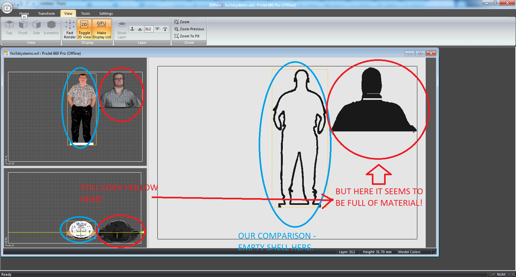The width and height of the screenshot is (516, 277).
Task: Switch to the Home ribbon tab
Action: tap(24, 14)
